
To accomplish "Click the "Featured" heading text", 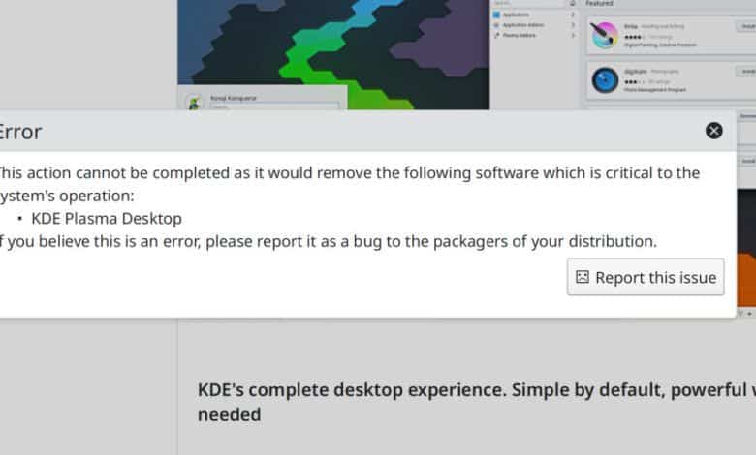I will tap(599, 3).
